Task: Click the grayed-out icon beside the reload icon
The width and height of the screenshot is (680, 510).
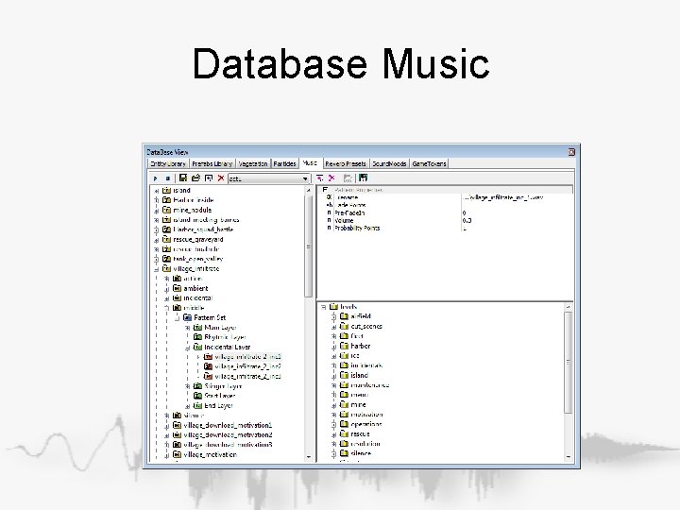Action: [348, 178]
